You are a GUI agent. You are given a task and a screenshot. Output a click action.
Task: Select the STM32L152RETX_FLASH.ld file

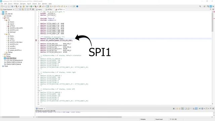point(14,62)
